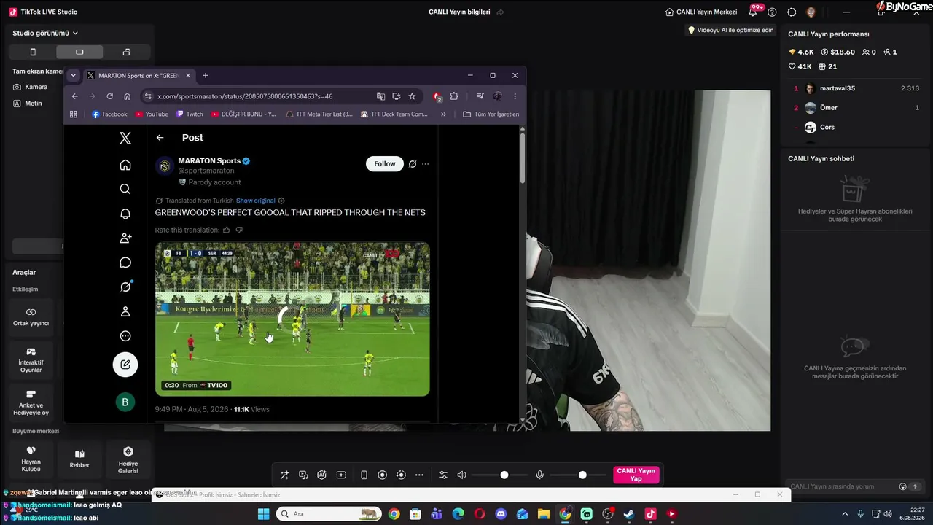Open the browser three-dot menu

click(515, 96)
